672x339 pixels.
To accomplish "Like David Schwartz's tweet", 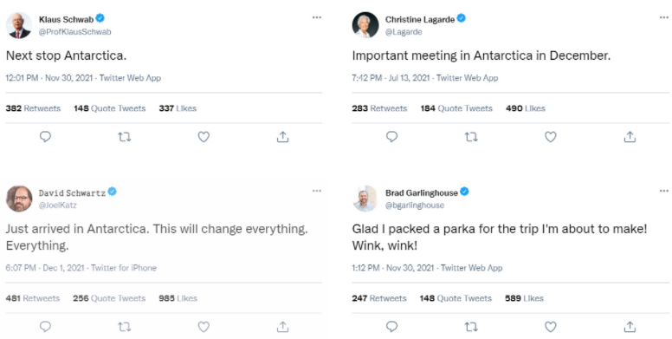I will click(x=204, y=327).
